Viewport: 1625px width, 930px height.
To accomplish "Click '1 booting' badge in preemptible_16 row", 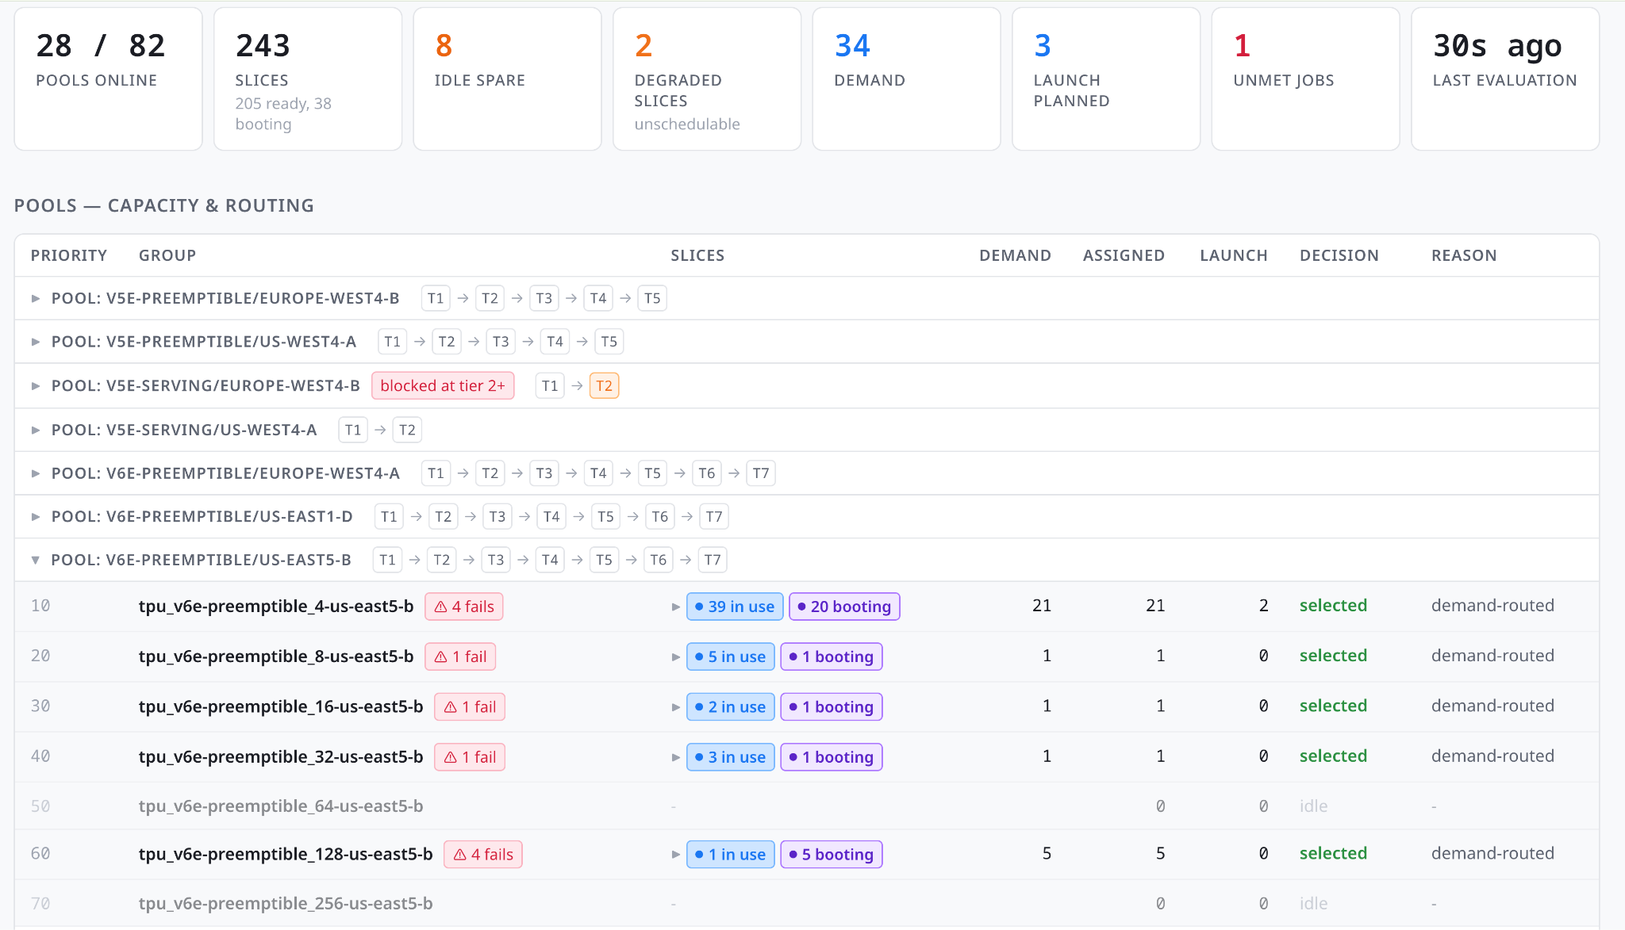I will (831, 706).
